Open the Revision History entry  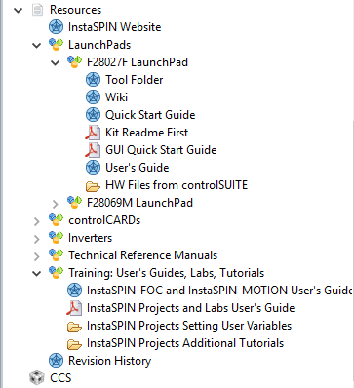[x=109, y=361]
